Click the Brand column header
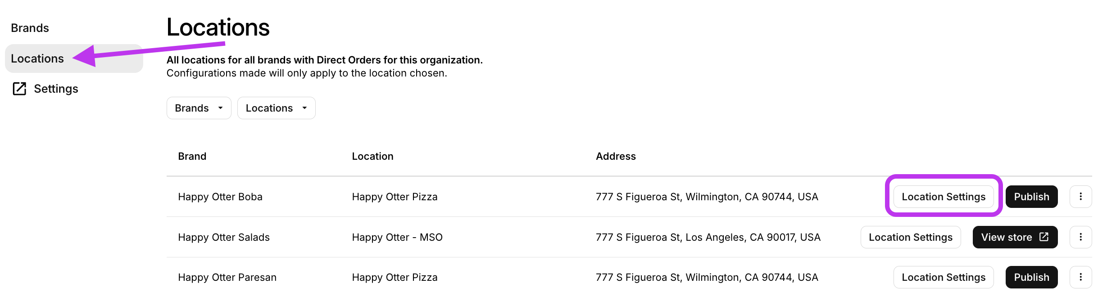 pyautogui.click(x=192, y=156)
